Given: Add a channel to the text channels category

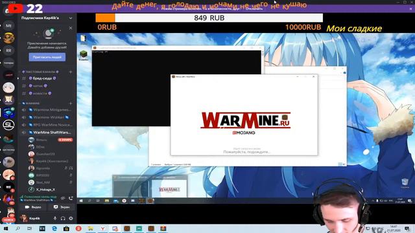Looking at the screenshot, I should pyautogui.click(x=71, y=72).
